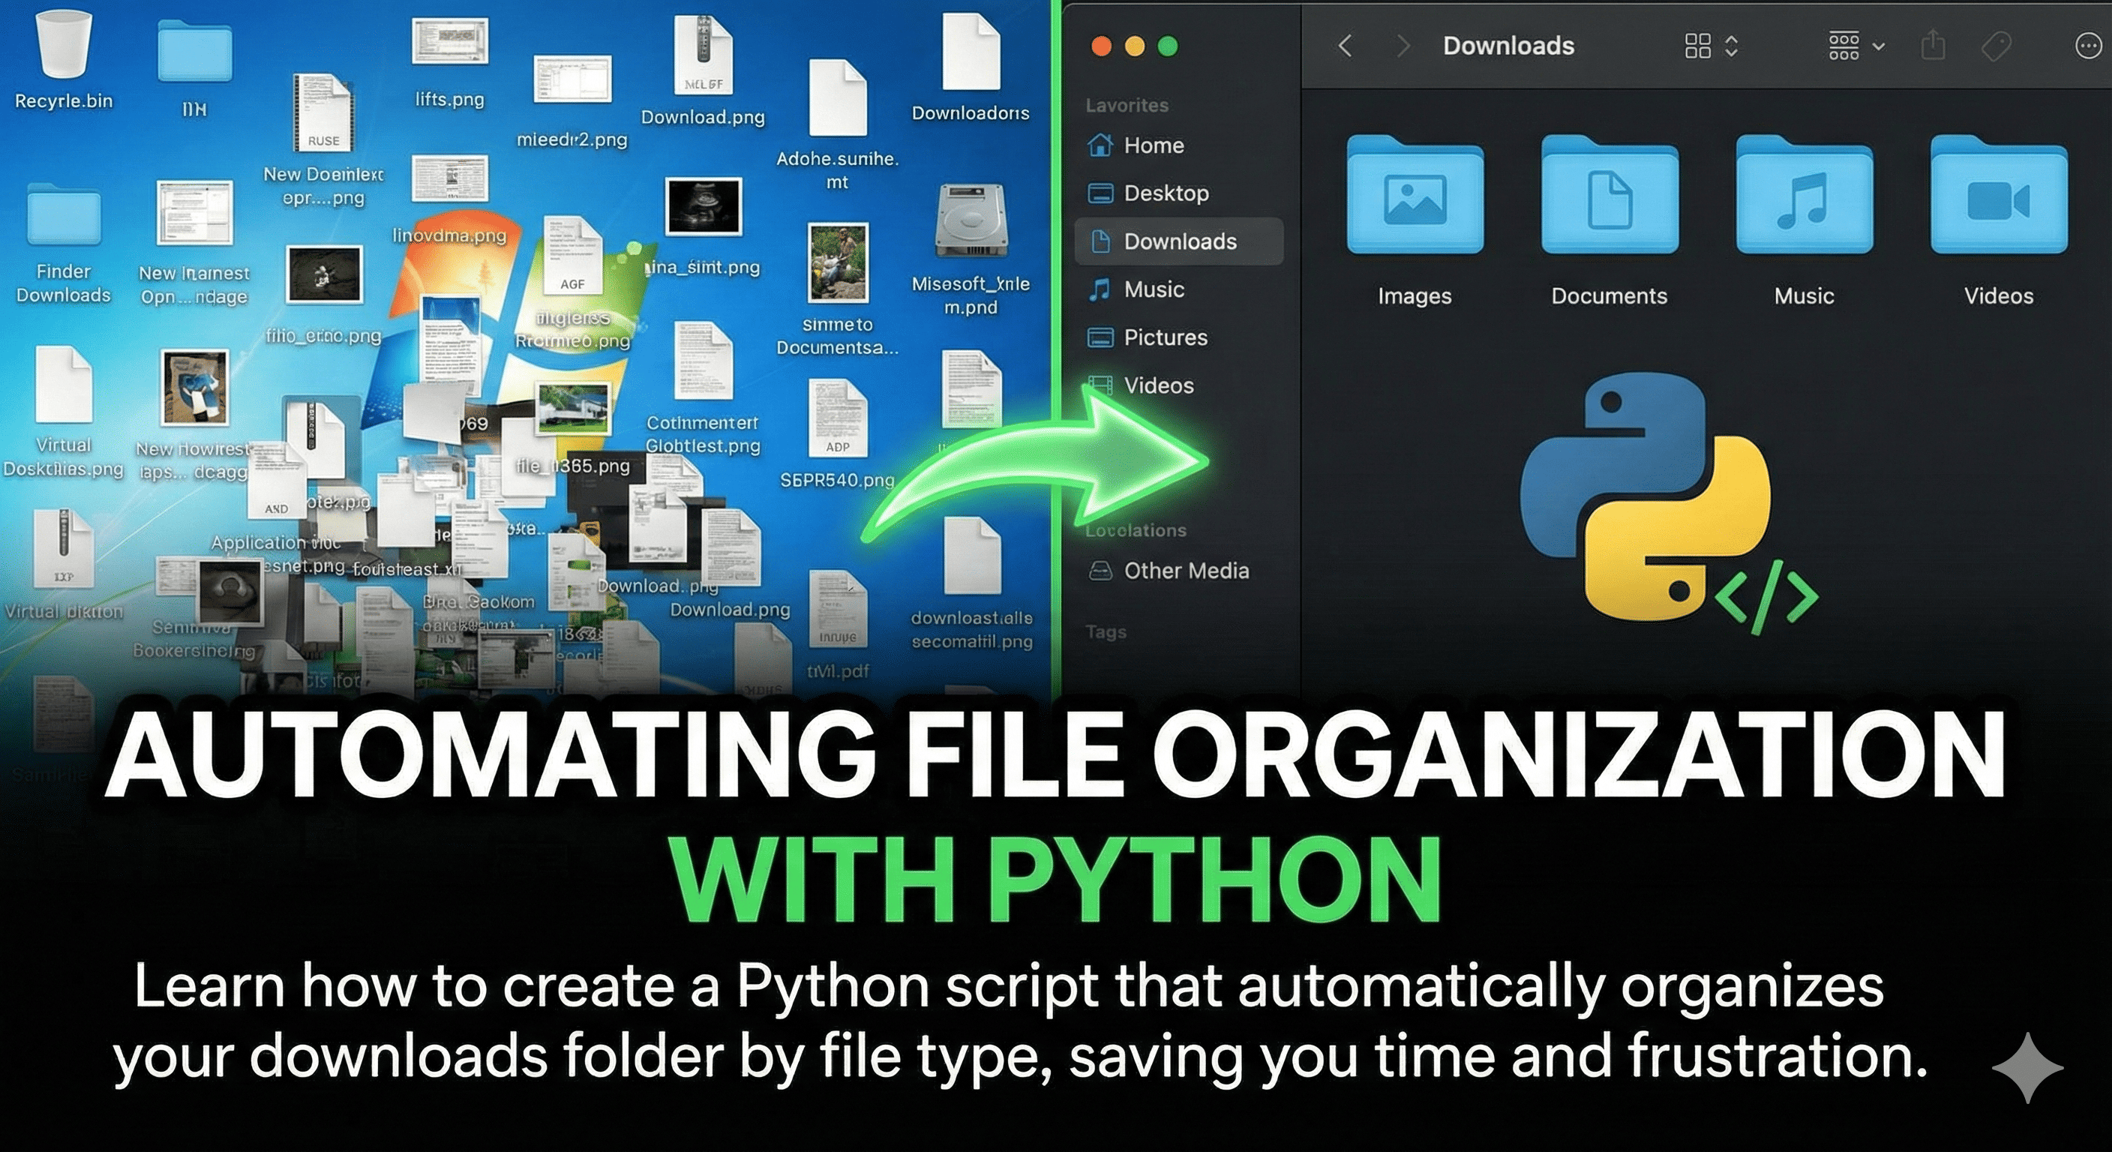Select the Home icon in Favorites
The image size is (2112, 1152).
click(x=1102, y=144)
